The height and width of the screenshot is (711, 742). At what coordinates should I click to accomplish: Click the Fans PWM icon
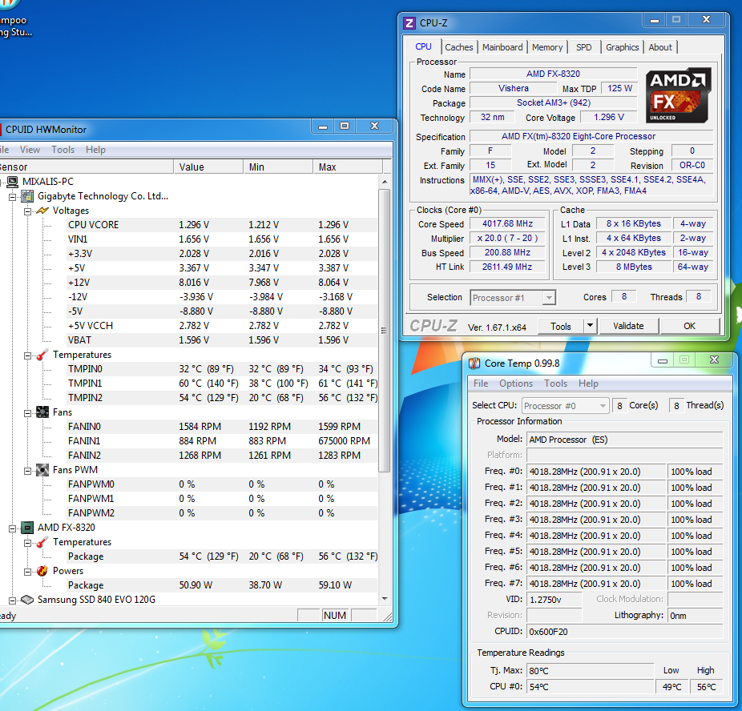click(x=42, y=470)
